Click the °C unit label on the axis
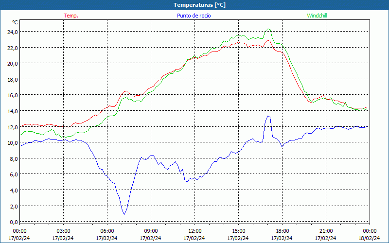This screenshot has width=389, height=243. (x=15, y=22)
